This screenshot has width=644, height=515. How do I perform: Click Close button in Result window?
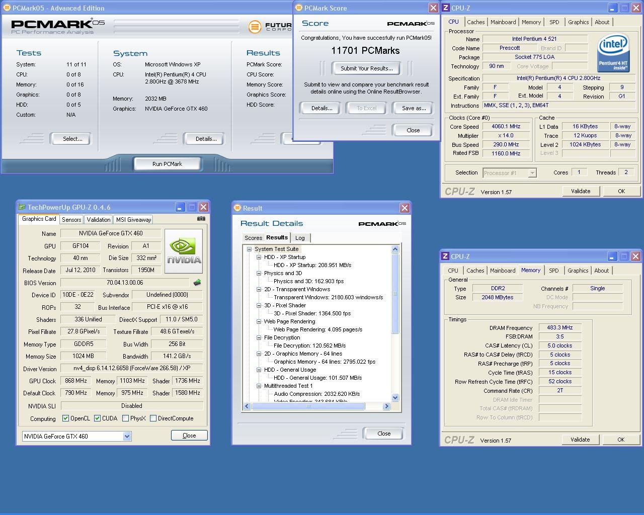click(x=384, y=434)
